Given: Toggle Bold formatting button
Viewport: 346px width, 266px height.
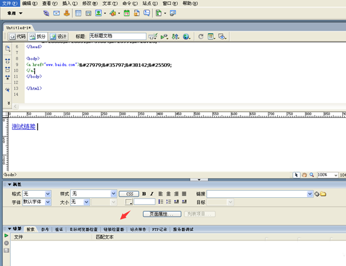Looking at the screenshot, I should click(144, 194).
